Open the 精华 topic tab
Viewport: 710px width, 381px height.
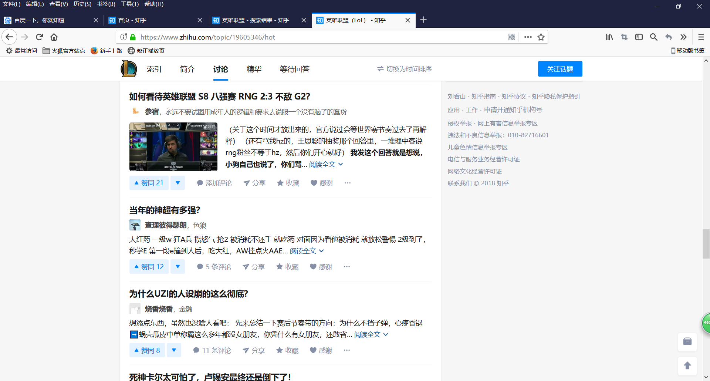click(x=254, y=69)
